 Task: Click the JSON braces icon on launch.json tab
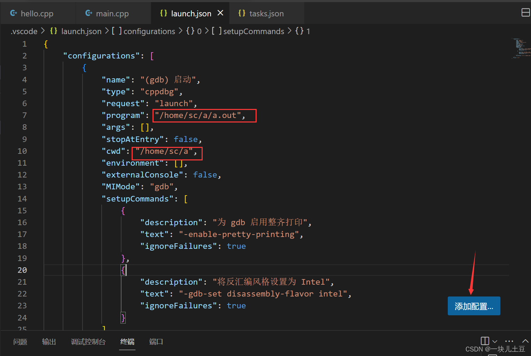(x=163, y=13)
